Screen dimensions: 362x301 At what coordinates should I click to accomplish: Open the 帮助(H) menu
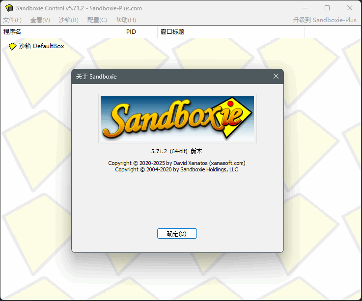pyautogui.click(x=126, y=20)
